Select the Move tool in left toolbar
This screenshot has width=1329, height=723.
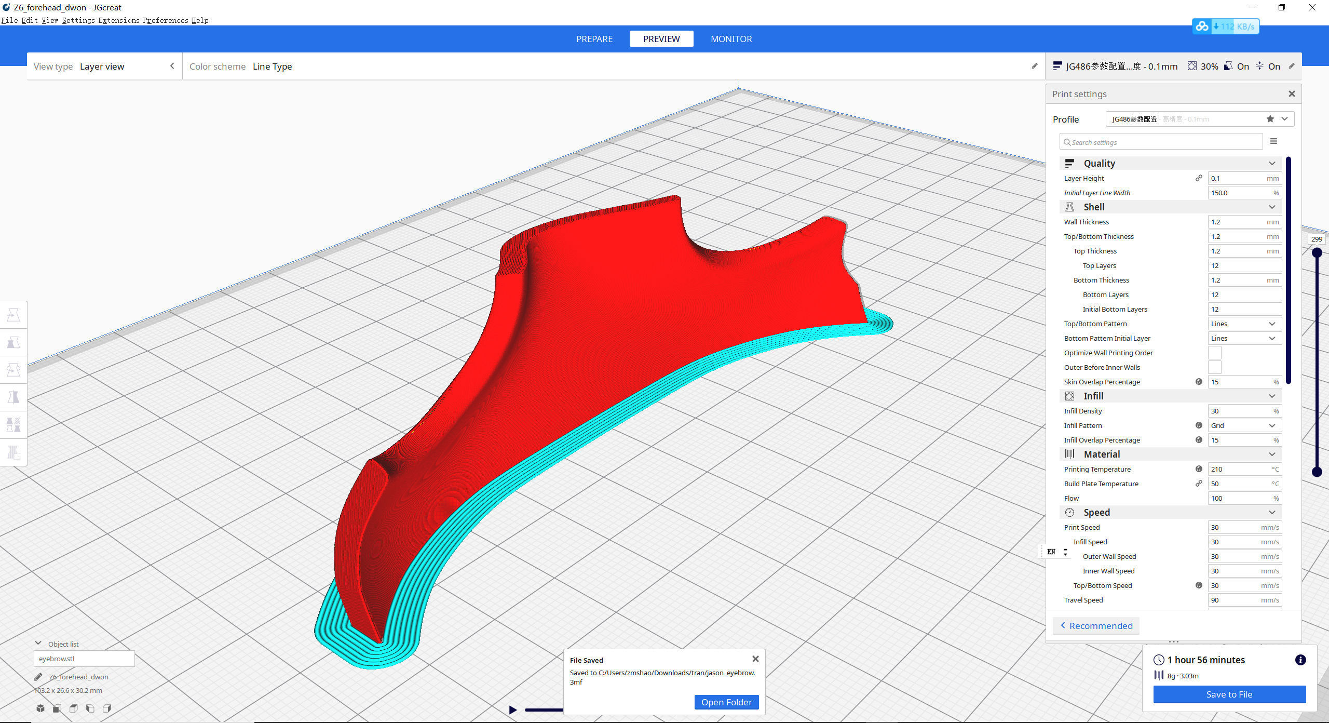13,315
